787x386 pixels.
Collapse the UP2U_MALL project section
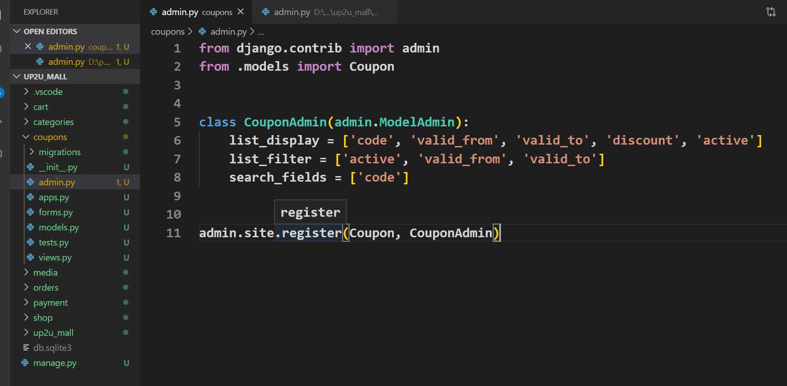(75, 77)
